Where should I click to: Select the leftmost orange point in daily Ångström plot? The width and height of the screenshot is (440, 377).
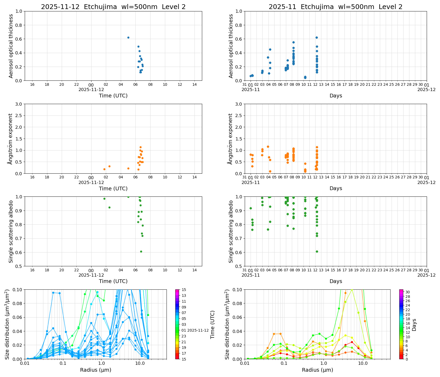pos(104,169)
